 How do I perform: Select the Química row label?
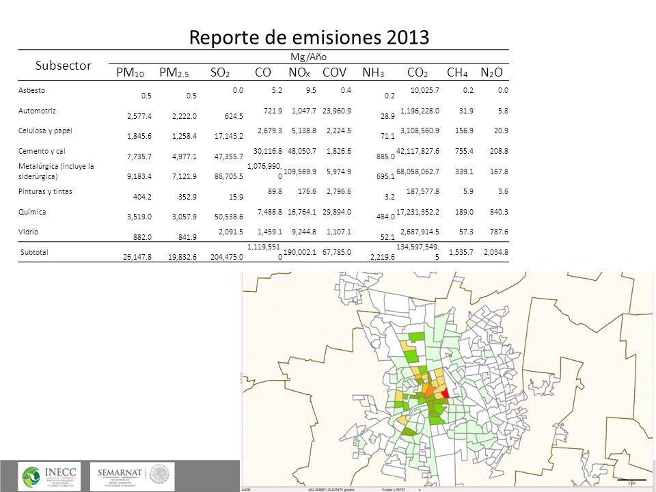tap(32, 212)
